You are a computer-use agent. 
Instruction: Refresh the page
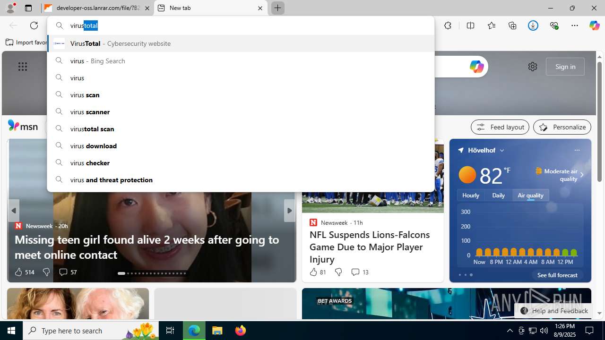coord(34,25)
